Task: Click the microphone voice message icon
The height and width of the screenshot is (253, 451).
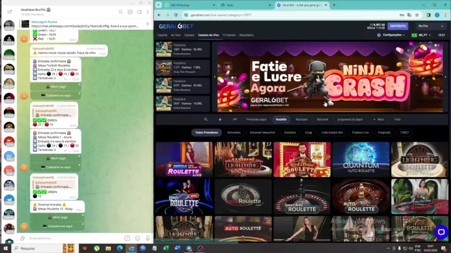Action: (x=147, y=238)
